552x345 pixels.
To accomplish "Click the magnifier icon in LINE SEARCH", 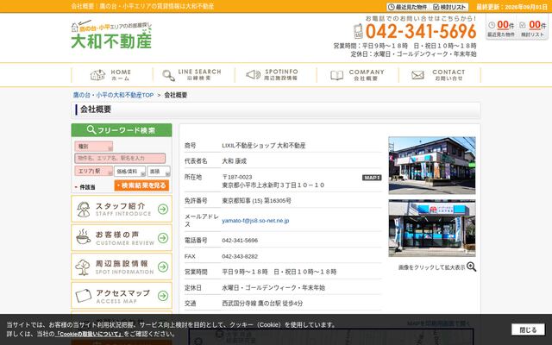I will (169, 75).
